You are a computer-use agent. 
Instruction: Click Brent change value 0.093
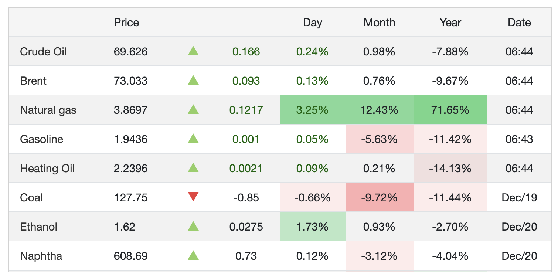click(246, 81)
